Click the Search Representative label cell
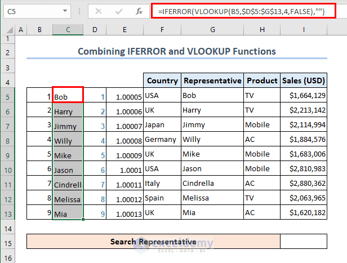Image resolution: width=347 pixels, height=263 pixels. point(153,242)
